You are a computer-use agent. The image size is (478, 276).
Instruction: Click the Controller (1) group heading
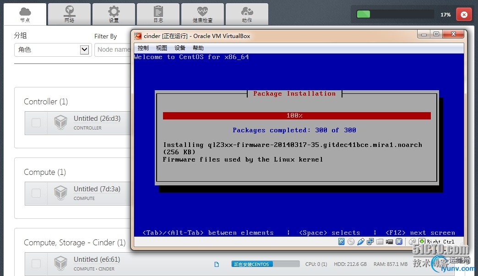click(x=46, y=102)
